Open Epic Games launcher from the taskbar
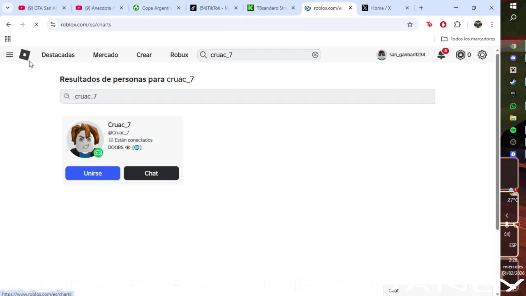The height and width of the screenshot is (296, 526). [513, 94]
